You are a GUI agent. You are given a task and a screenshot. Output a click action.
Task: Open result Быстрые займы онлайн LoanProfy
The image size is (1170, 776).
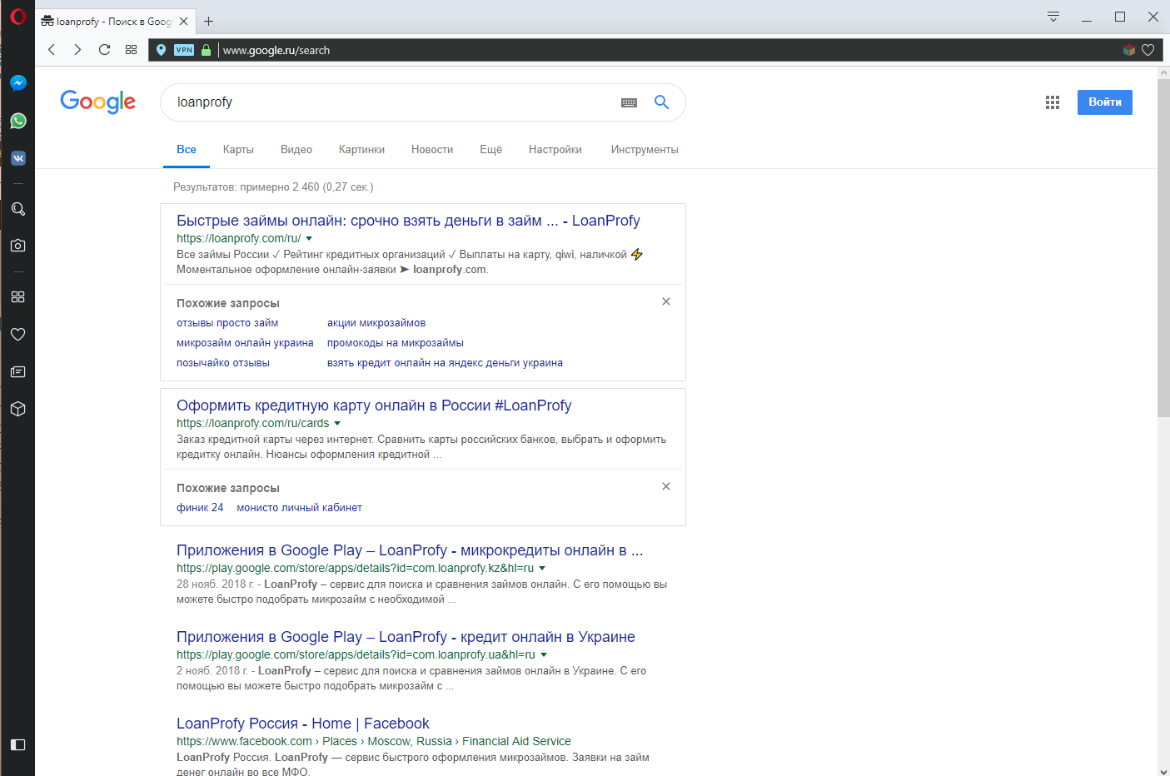(408, 221)
